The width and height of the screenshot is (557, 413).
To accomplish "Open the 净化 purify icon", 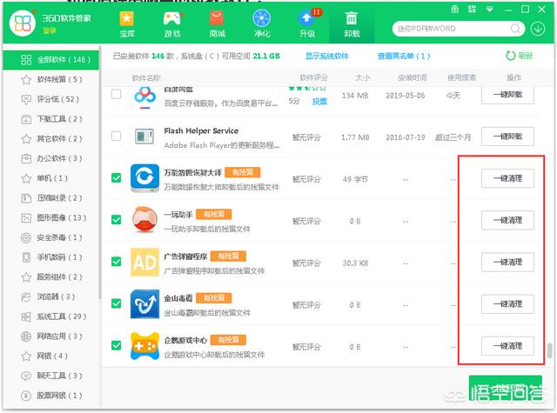I will 261,24.
